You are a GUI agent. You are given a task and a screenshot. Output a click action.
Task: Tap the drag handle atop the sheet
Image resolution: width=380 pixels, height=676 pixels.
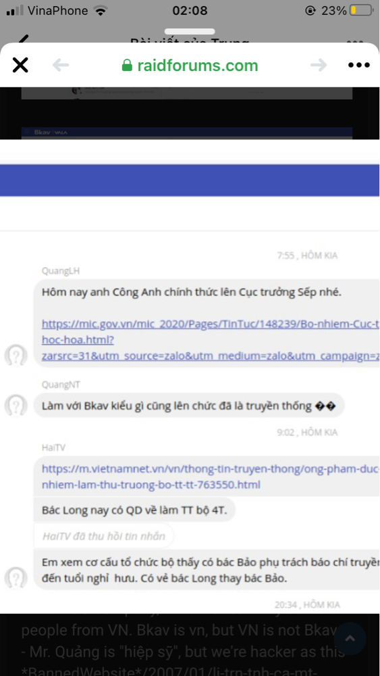[190, 32]
